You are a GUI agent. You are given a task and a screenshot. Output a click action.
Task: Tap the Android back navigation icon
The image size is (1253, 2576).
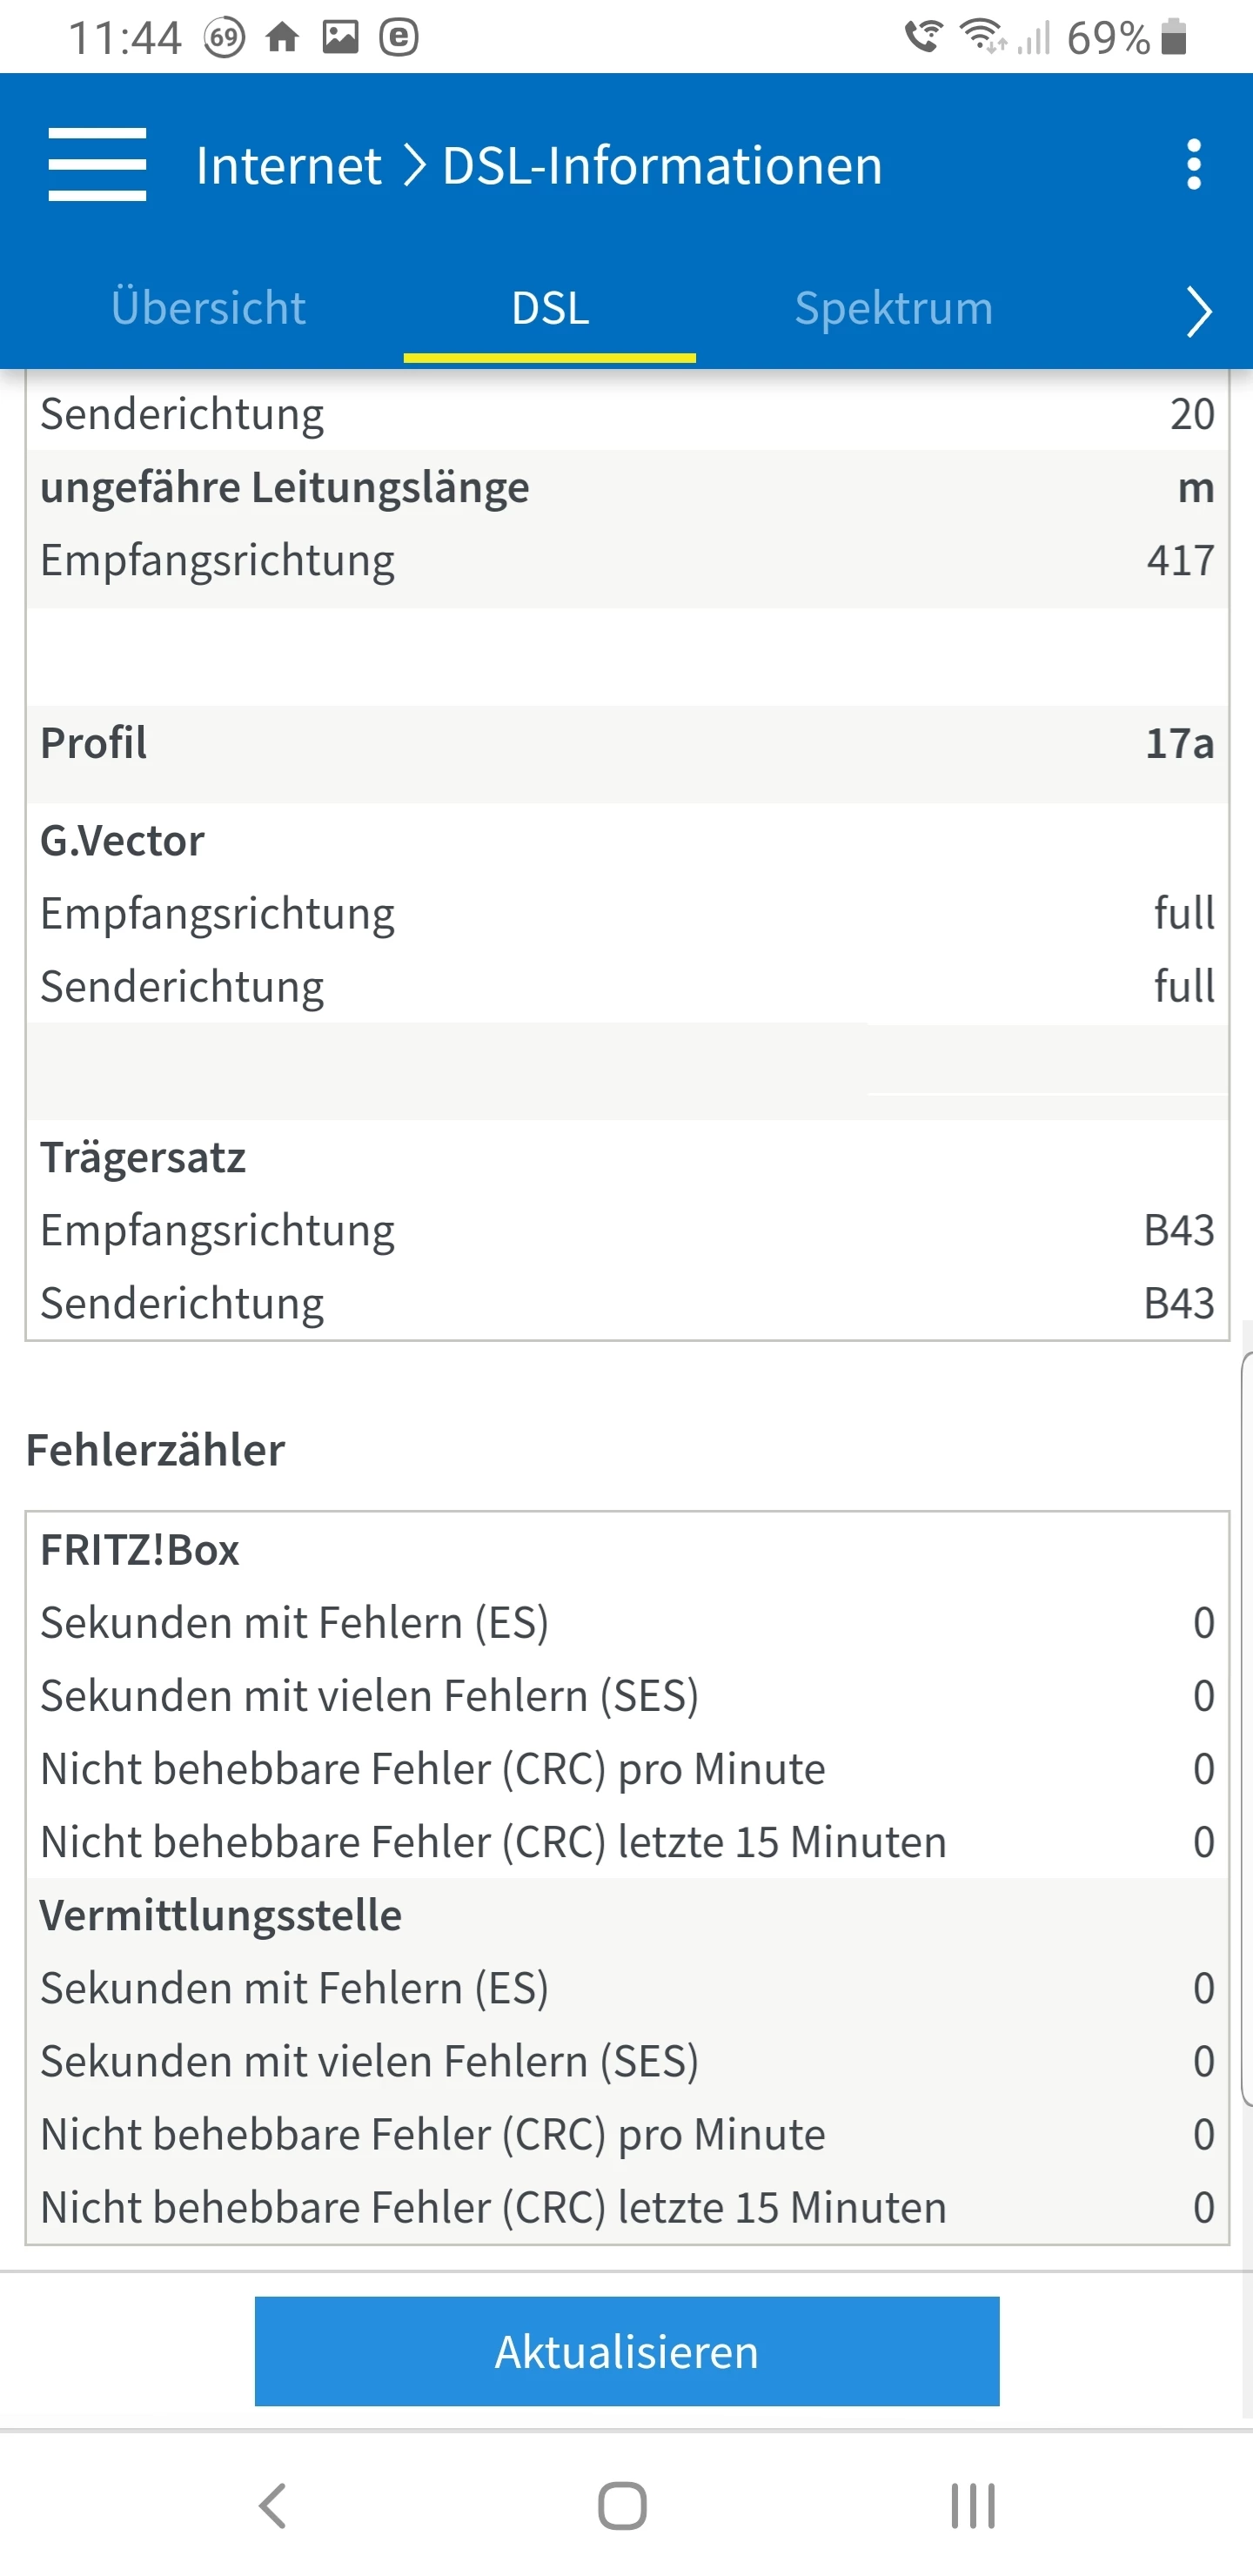tap(273, 2505)
